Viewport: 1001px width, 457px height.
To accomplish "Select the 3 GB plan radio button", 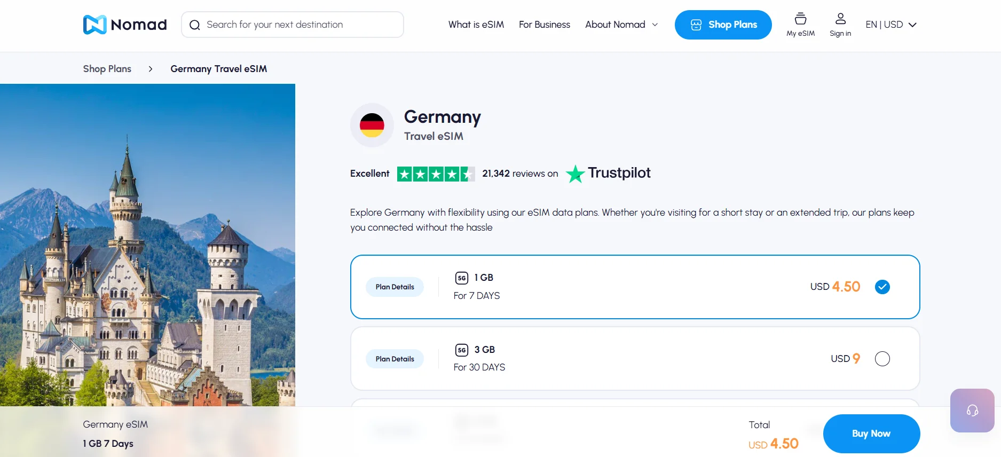I will pyautogui.click(x=882, y=358).
